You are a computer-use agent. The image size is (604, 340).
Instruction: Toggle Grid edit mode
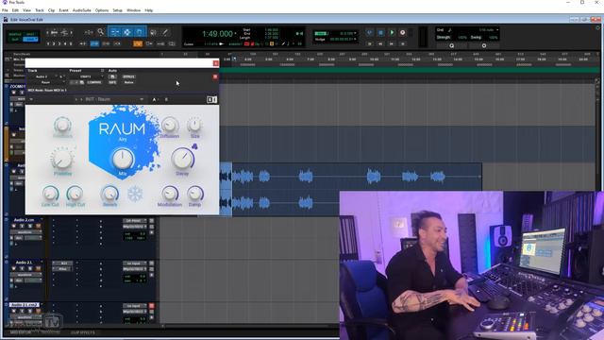click(30, 39)
